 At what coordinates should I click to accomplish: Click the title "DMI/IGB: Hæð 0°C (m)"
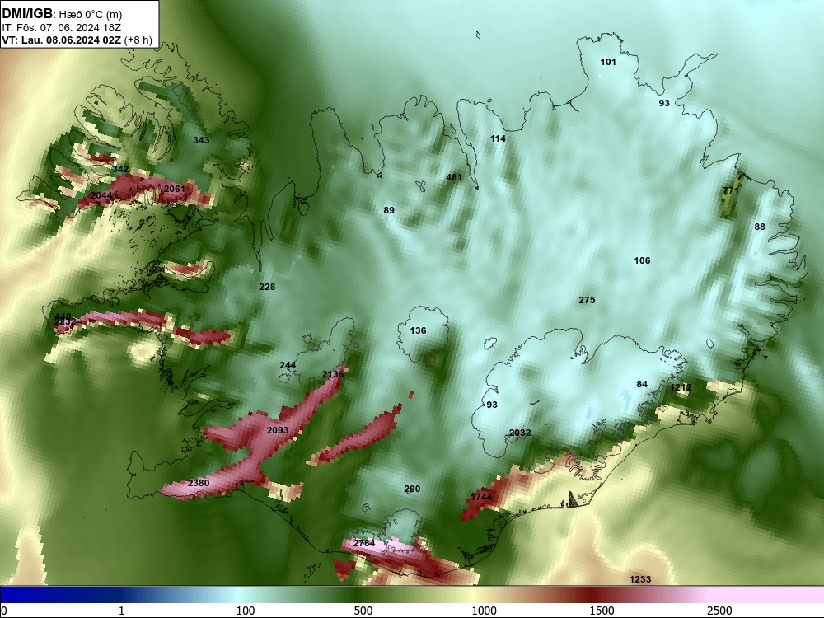pyautogui.click(x=62, y=14)
